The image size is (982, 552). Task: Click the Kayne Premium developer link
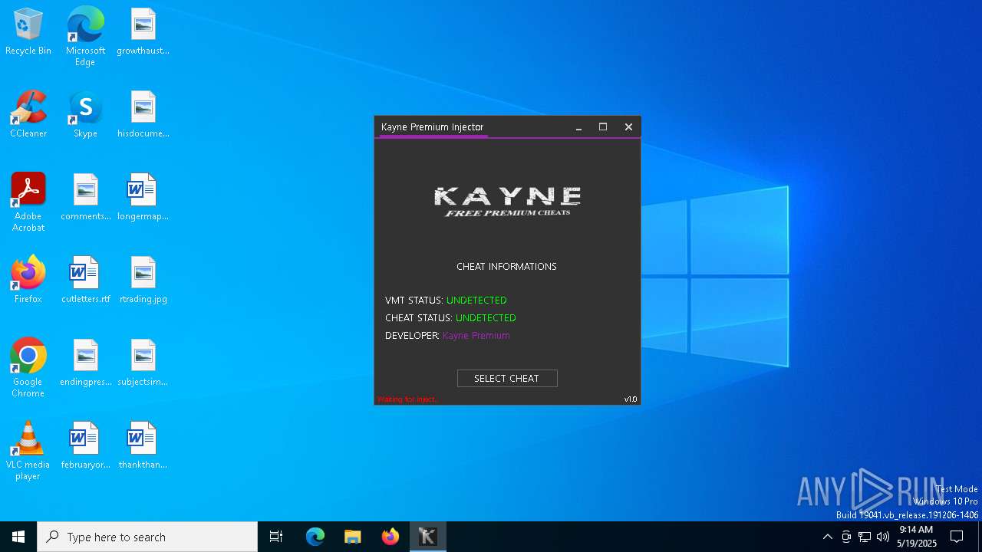pyautogui.click(x=476, y=336)
